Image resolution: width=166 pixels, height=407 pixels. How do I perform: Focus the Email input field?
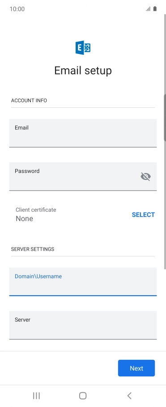[83, 133]
